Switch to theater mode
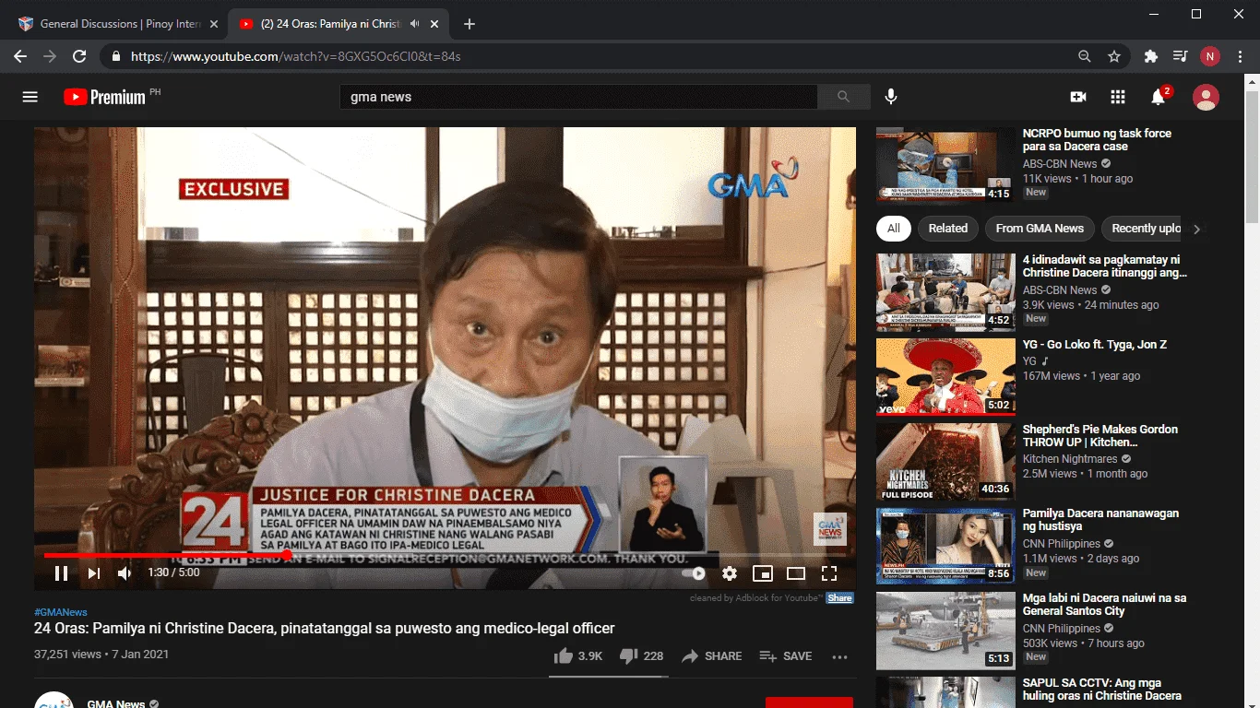Screen dimensions: 1260x708 [x=796, y=573]
